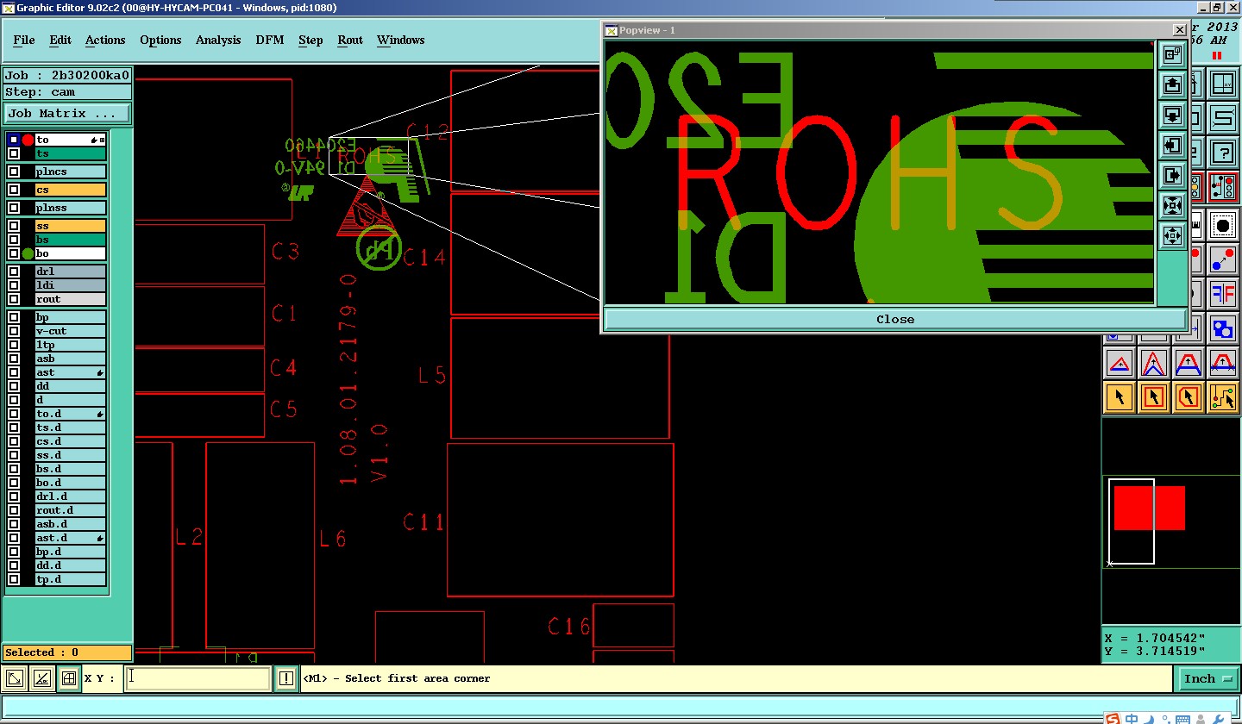Select the rectangle area selection tool
Image resolution: width=1242 pixels, height=724 pixels.
(1154, 397)
